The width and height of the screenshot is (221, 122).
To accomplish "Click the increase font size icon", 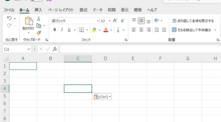I will 115,21.
